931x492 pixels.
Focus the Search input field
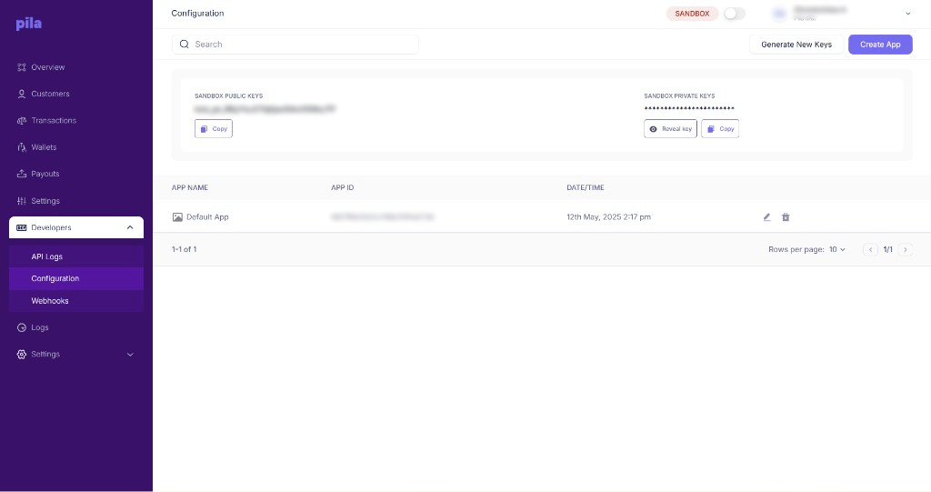pos(295,44)
